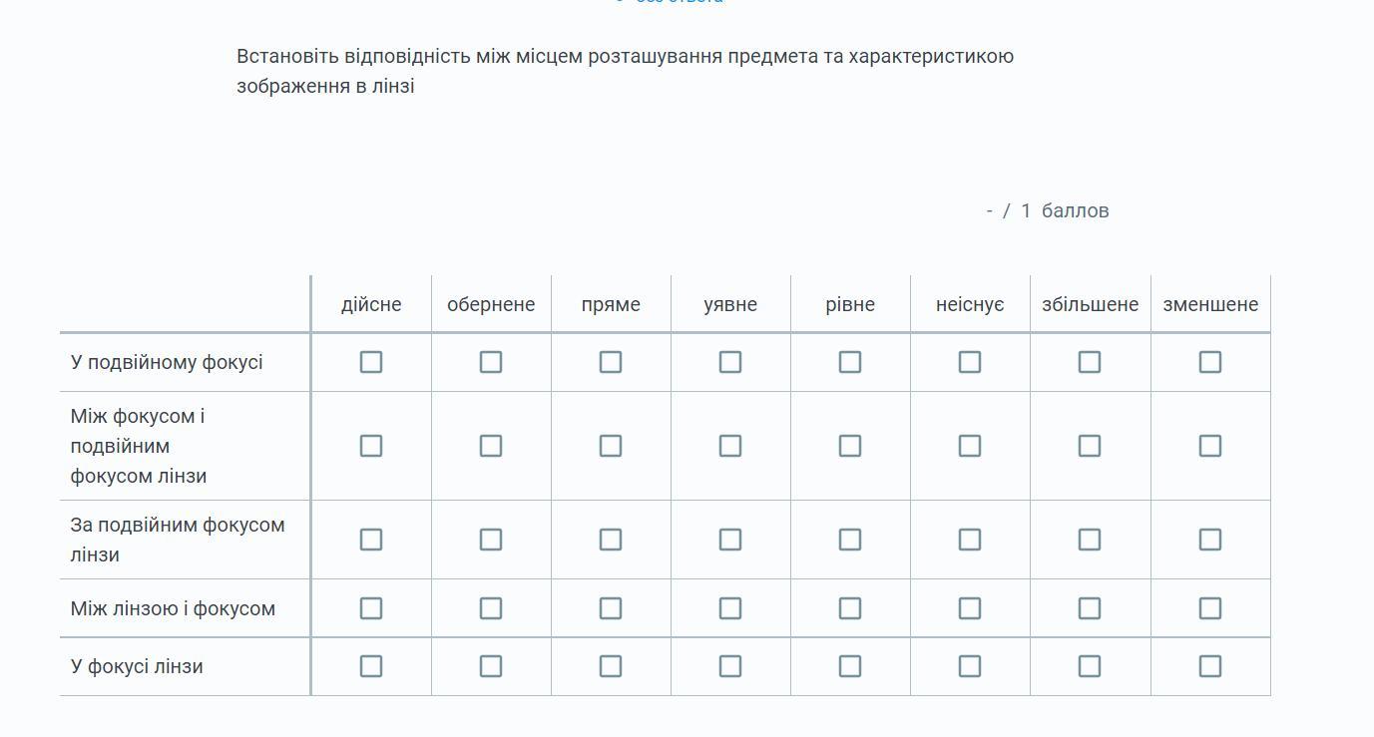
Task: Select 'пряме' for 'Між лінзою і фокусом'
Action: (610, 608)
